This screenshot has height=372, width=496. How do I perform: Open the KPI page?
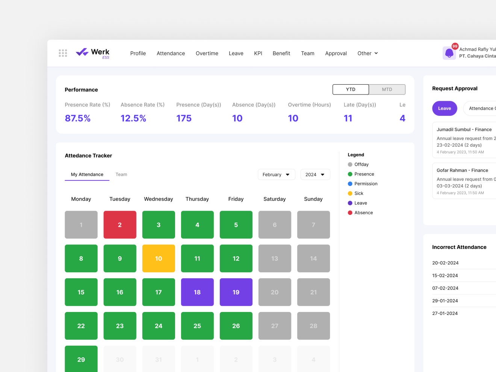258,53
